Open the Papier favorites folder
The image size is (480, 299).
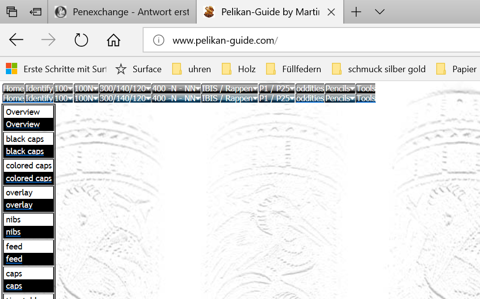click(x=456, y=69)
